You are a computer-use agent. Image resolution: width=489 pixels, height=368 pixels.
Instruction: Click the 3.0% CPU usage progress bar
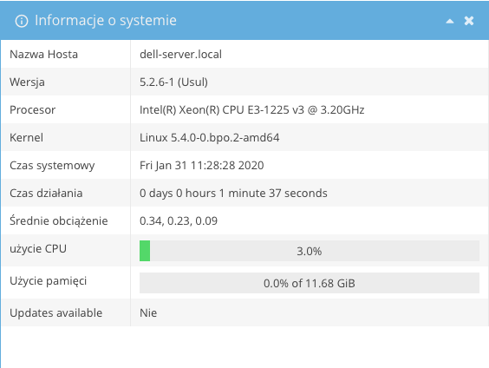pyautogui.click(x=310, y=251)
